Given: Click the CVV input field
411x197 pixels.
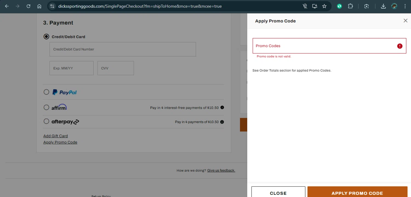Looking at the screenshot, I should pos(116,68).
